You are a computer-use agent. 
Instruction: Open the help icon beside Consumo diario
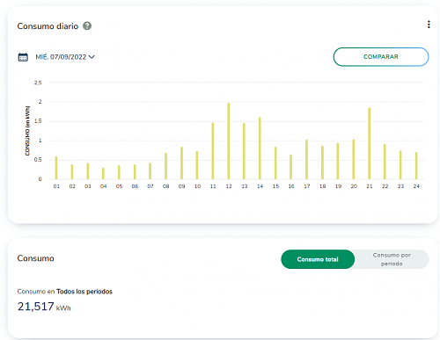point(87,26)
